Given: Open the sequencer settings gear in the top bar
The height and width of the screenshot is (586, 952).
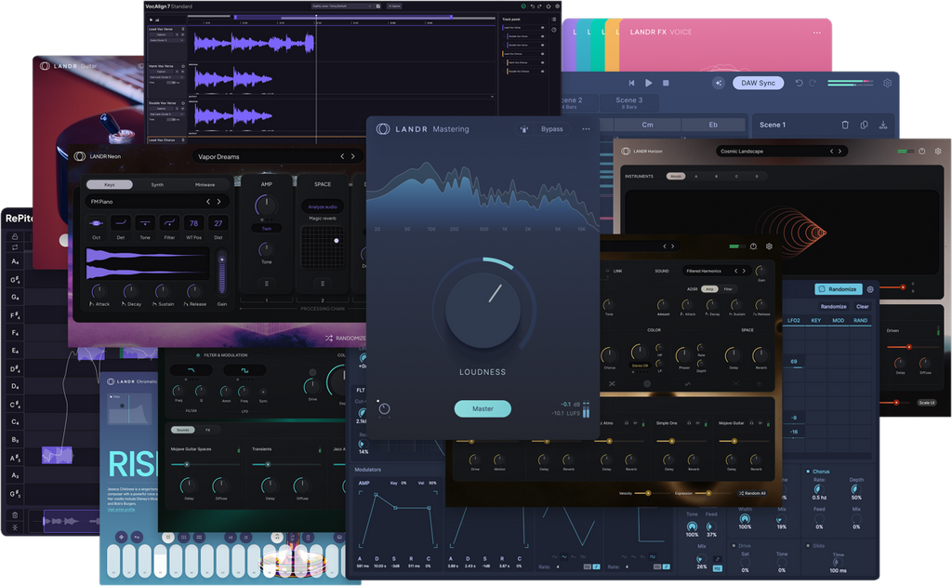Looking at the screenshot, I should coord(887,83).
